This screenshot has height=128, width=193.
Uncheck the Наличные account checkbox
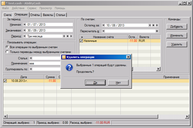tap(81, 41)
